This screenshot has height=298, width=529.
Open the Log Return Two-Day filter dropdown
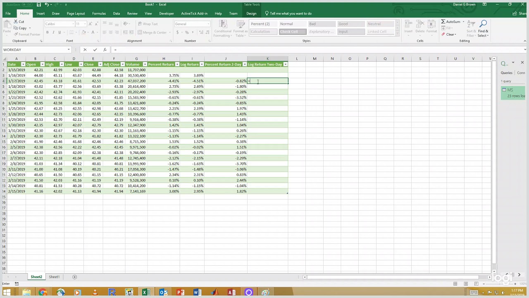tap(285, 65)
